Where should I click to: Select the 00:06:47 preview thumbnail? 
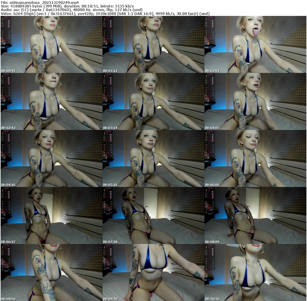[51, 215]
